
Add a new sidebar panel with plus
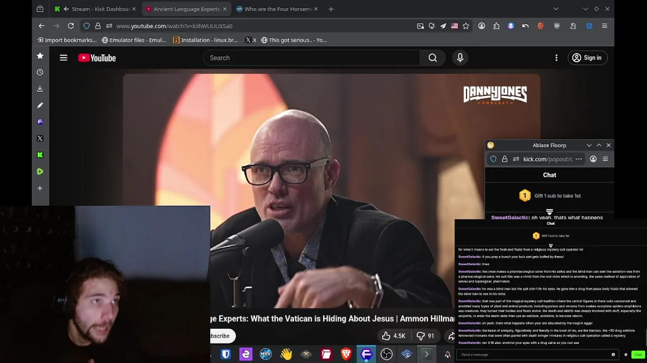pyautogui.click(x=40, y=188)
